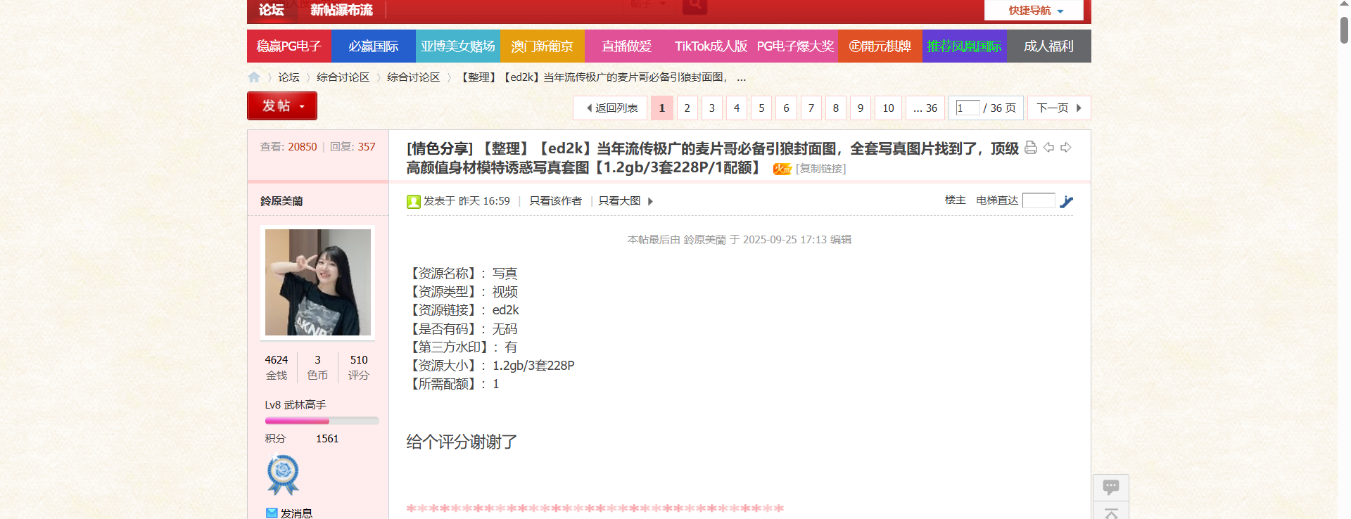This screenshot has height=519, width=1351.
Task: Click 发消息 to message the author
Action: 296,513
